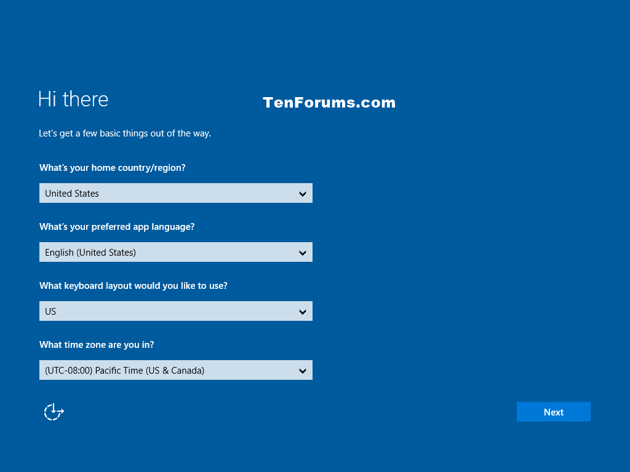Open the Ease of Access icon
The height and width of the screenshot is (472, 630).
[54, 412]
